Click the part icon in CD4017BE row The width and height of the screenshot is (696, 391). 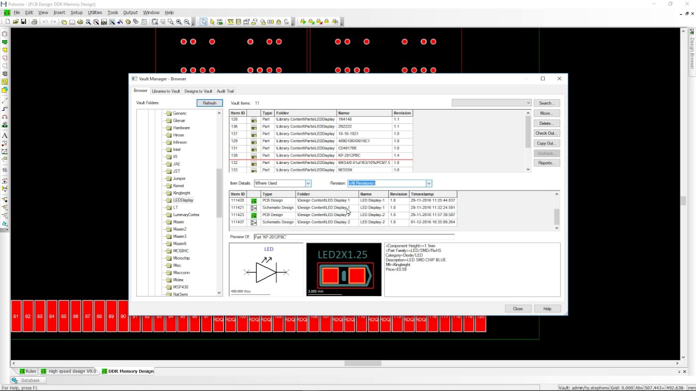253,148
